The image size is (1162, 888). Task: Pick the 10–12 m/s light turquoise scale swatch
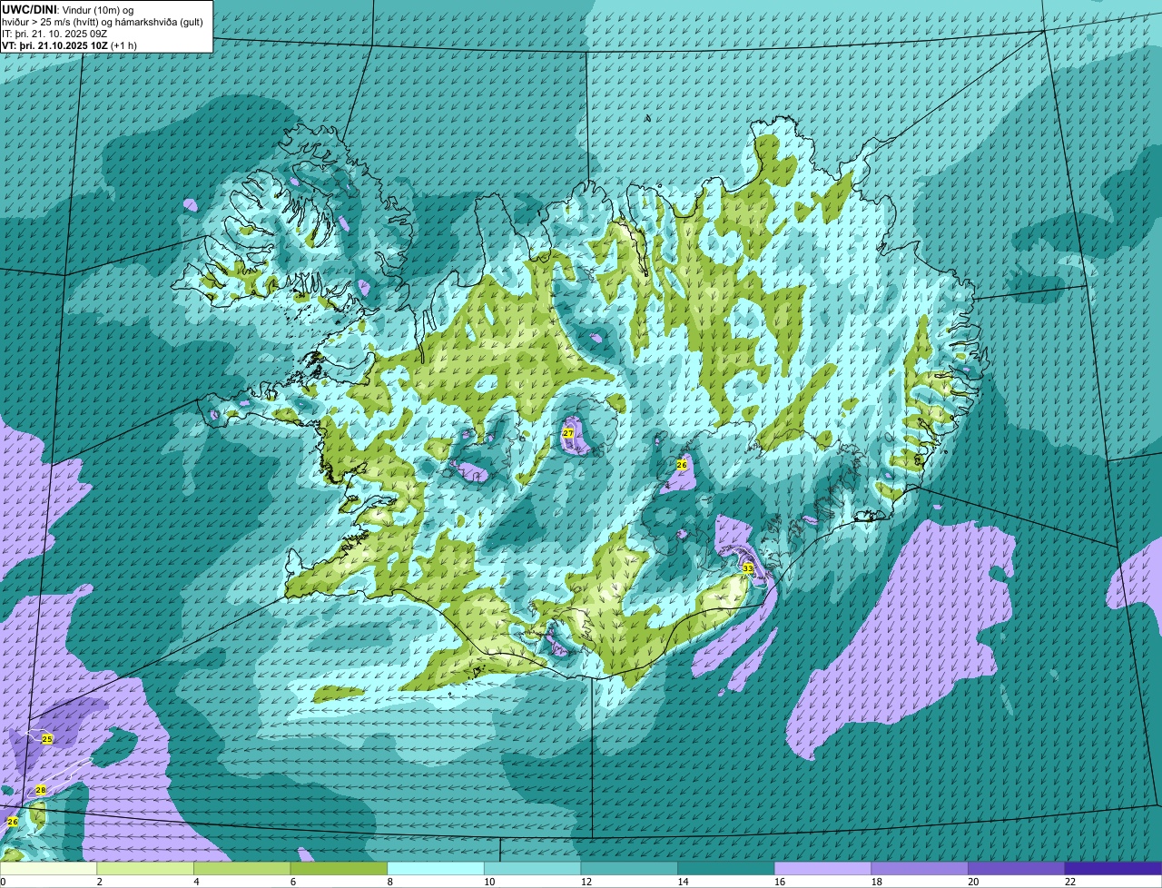pyautogui.click(x=532, y=868)
